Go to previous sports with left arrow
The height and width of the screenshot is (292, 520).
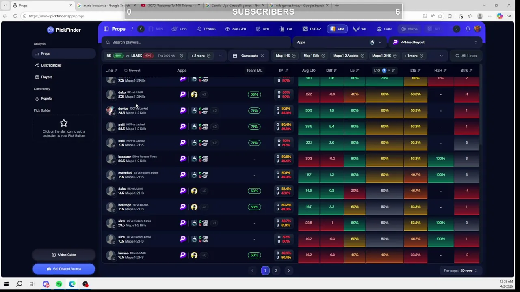141,29
